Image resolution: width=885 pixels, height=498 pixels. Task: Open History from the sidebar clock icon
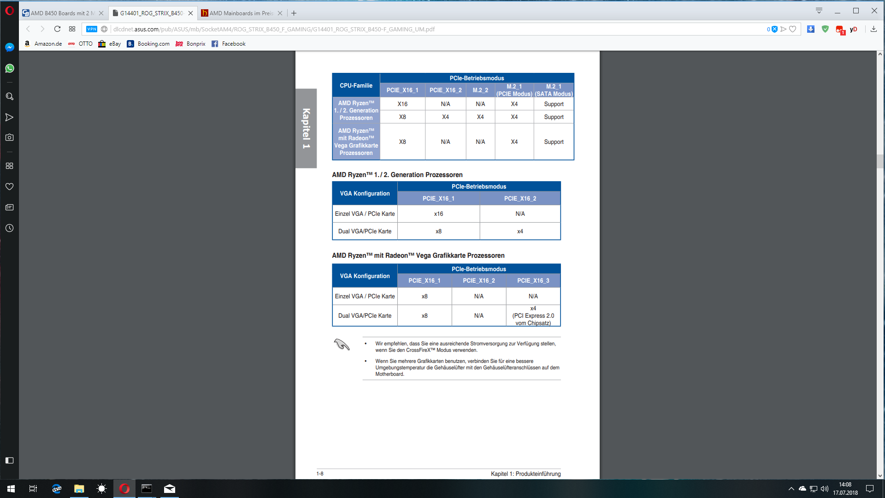(9, 228)
